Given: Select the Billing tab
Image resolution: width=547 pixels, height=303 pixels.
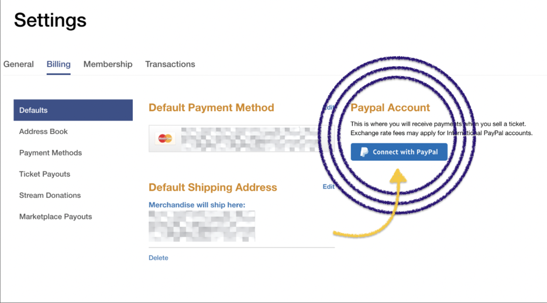Looking at the screenshot, I should [59, 64].
